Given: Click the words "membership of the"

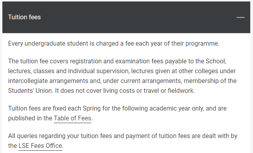Looking at the screenshot, I should tap(210, 81).
